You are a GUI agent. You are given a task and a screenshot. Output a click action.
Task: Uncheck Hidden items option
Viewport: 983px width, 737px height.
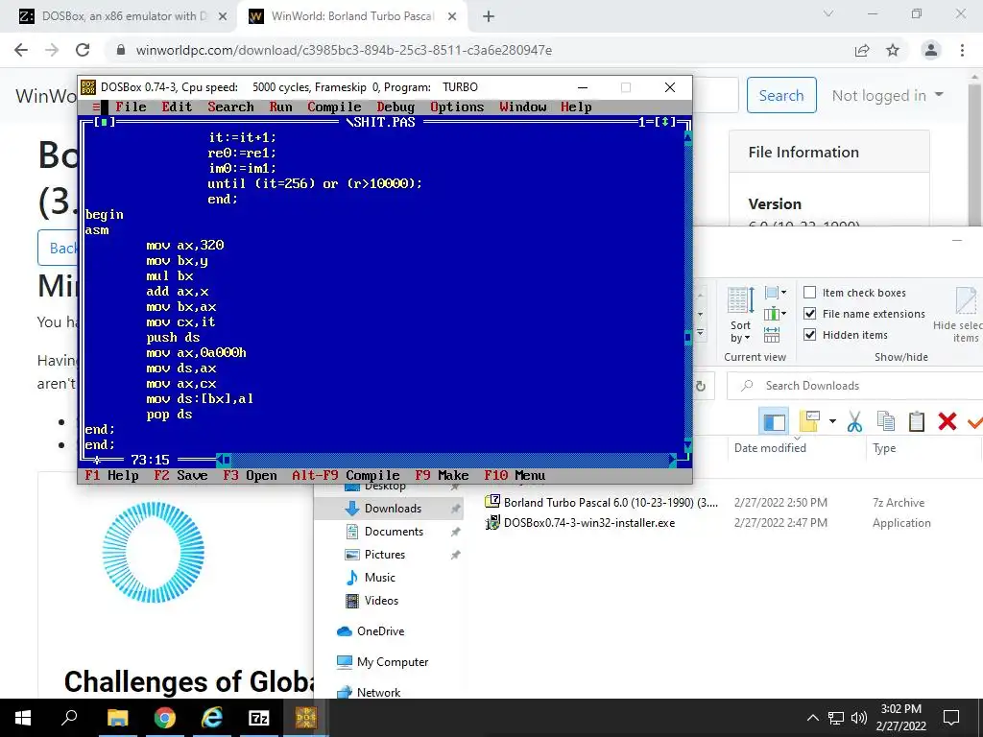(810, 335)
